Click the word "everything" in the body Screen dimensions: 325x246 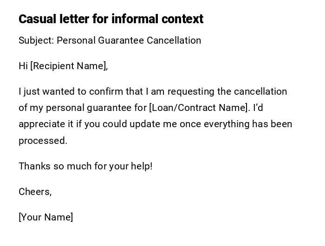(227, 124)
